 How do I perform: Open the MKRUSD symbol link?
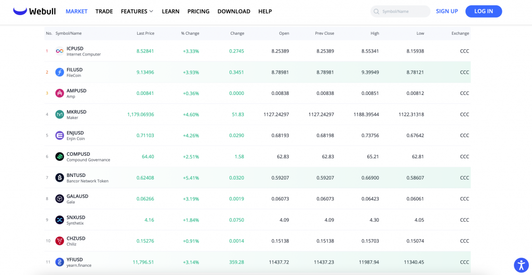coord(76,112)
